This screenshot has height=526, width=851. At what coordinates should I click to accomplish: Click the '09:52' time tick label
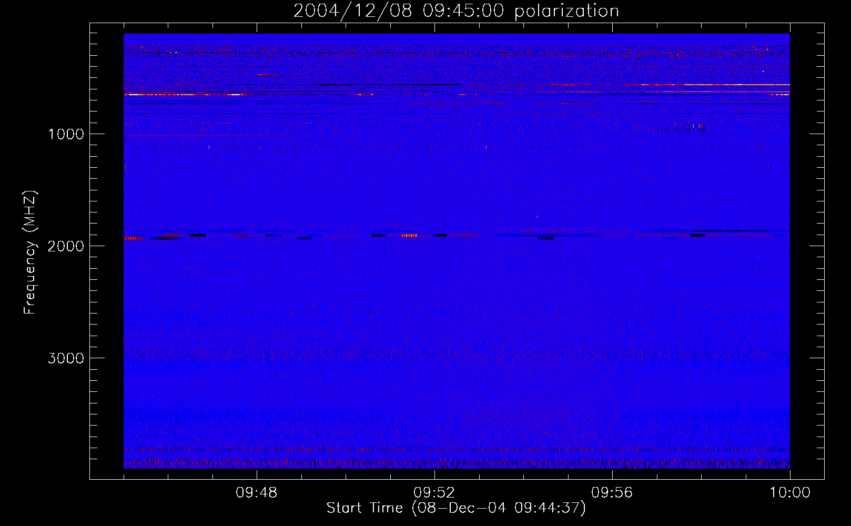click(434, 493)
